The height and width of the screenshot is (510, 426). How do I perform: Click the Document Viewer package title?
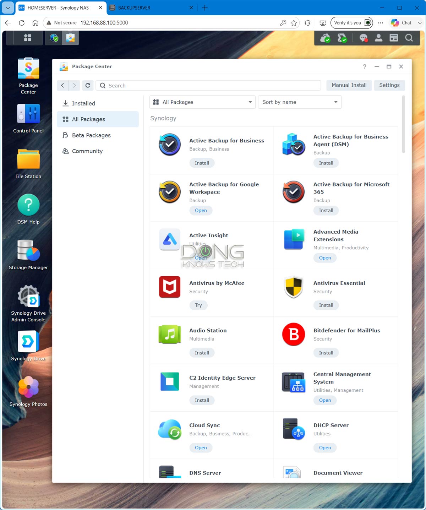(338, 473)
